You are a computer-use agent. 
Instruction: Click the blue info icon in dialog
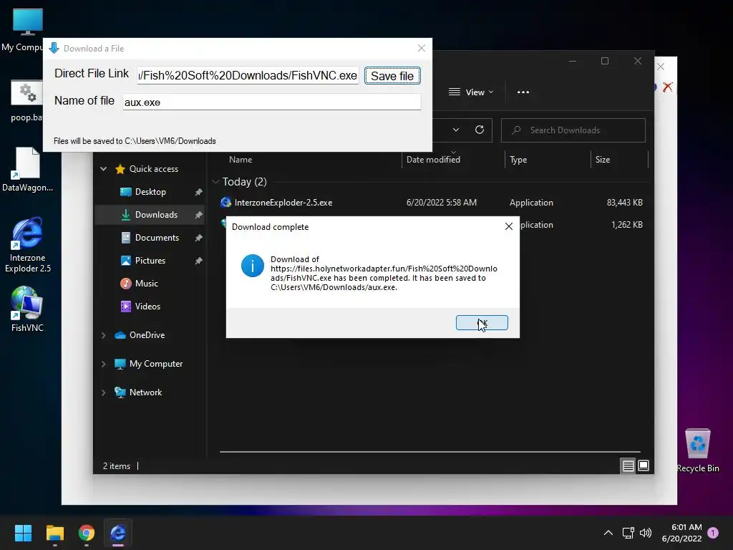click(x=253, y=266)
